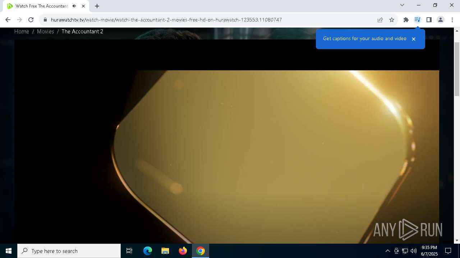Open the tab search dropdown chevron
Viewport: 460px width, 258px height.
tap(402, 5)
